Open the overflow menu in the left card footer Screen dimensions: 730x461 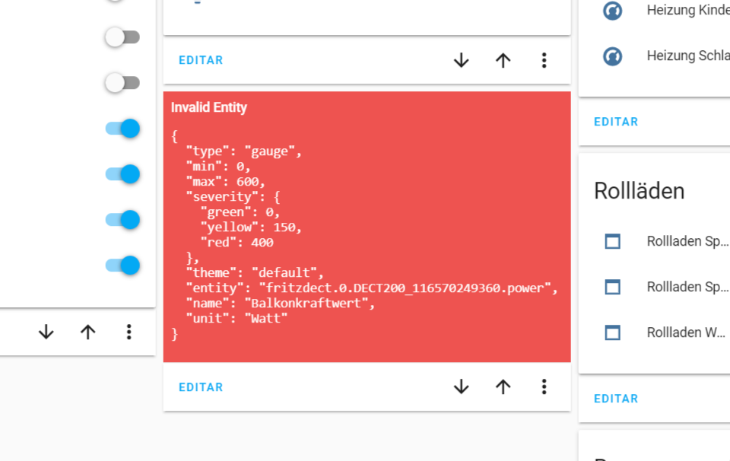[129, 332]
